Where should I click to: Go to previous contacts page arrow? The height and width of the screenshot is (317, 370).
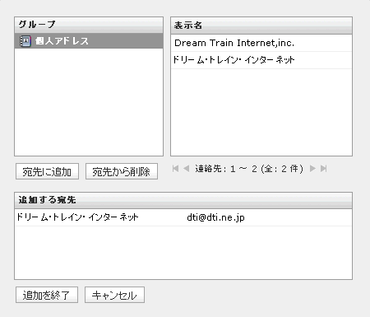click(186, 169)
